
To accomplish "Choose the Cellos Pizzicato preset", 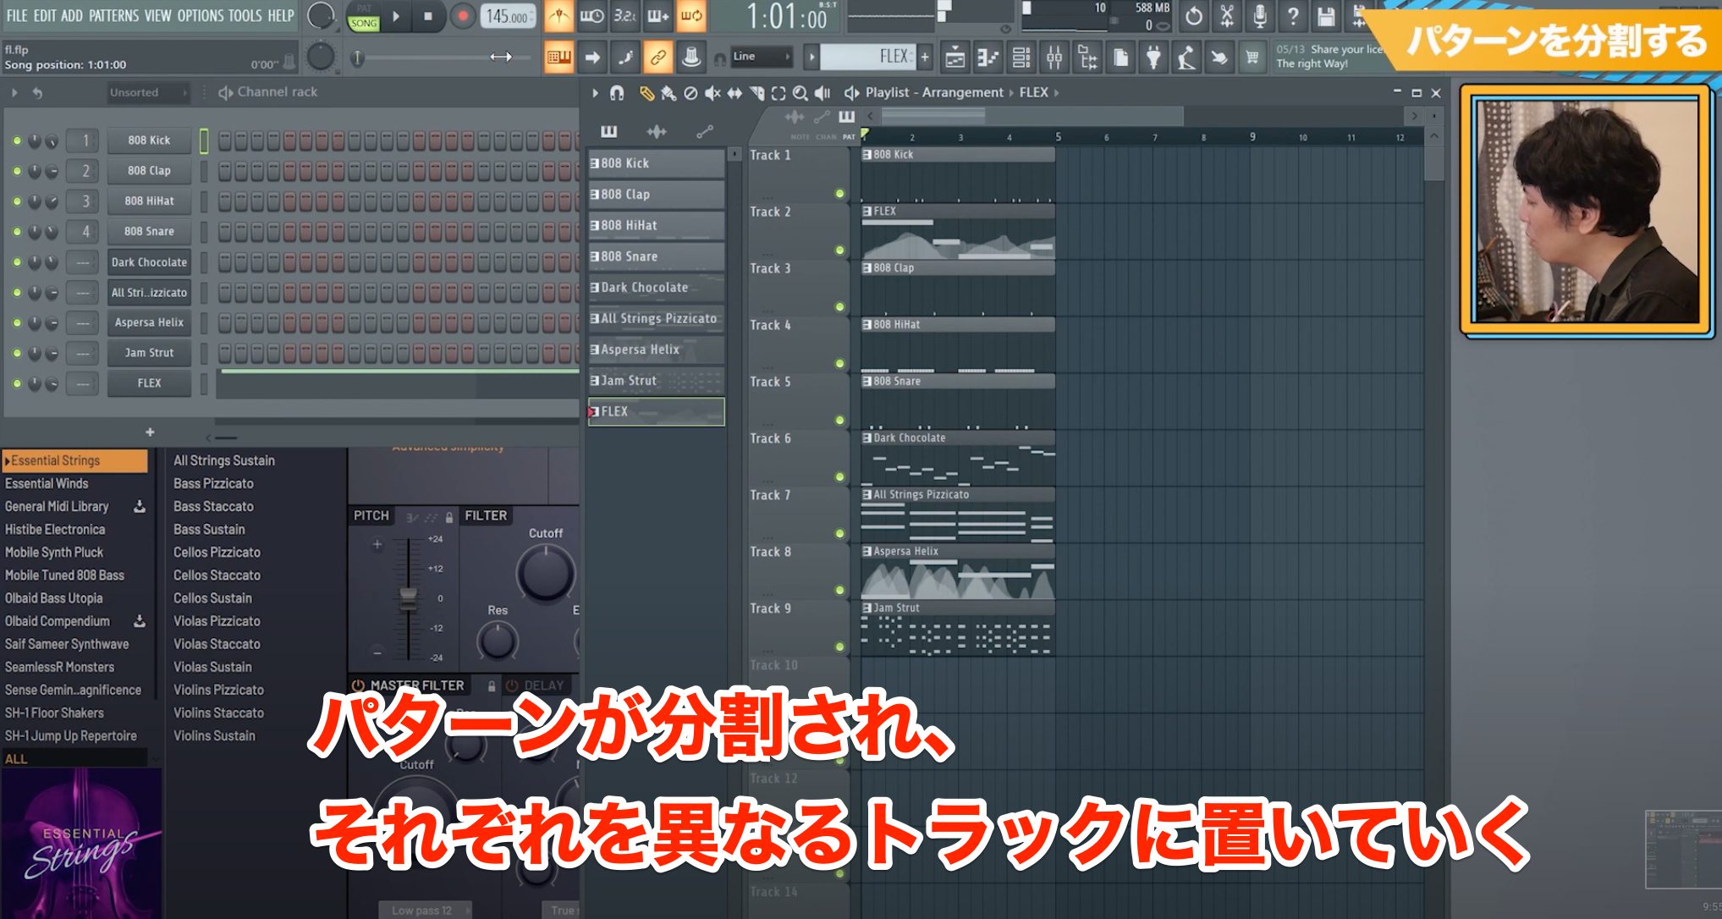I will click(x=217, y=552).
